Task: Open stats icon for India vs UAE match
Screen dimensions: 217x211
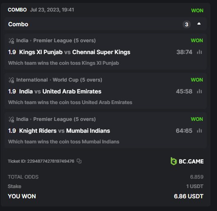Action: pos(199,91)
